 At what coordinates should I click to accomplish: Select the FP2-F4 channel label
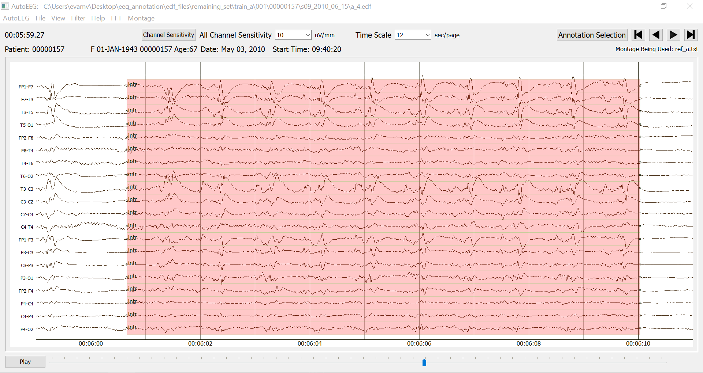tap(26, 291)
